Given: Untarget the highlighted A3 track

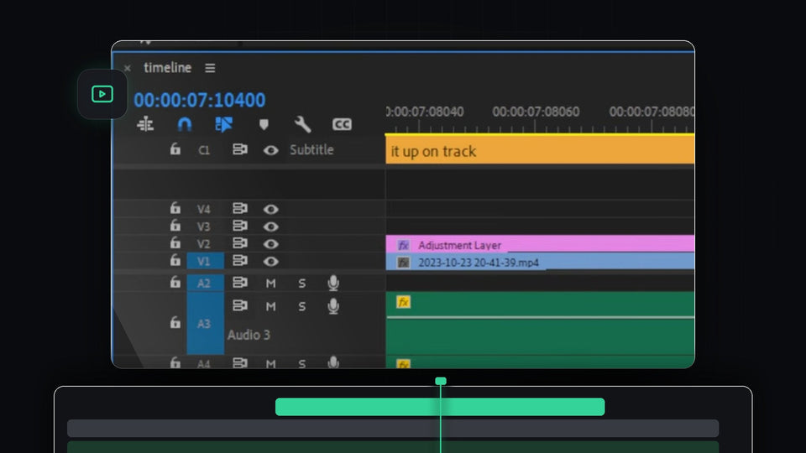Looking at the screenshot, I should pos(205,323).
